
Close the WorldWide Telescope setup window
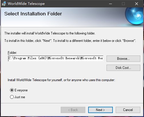click(137, 4)
